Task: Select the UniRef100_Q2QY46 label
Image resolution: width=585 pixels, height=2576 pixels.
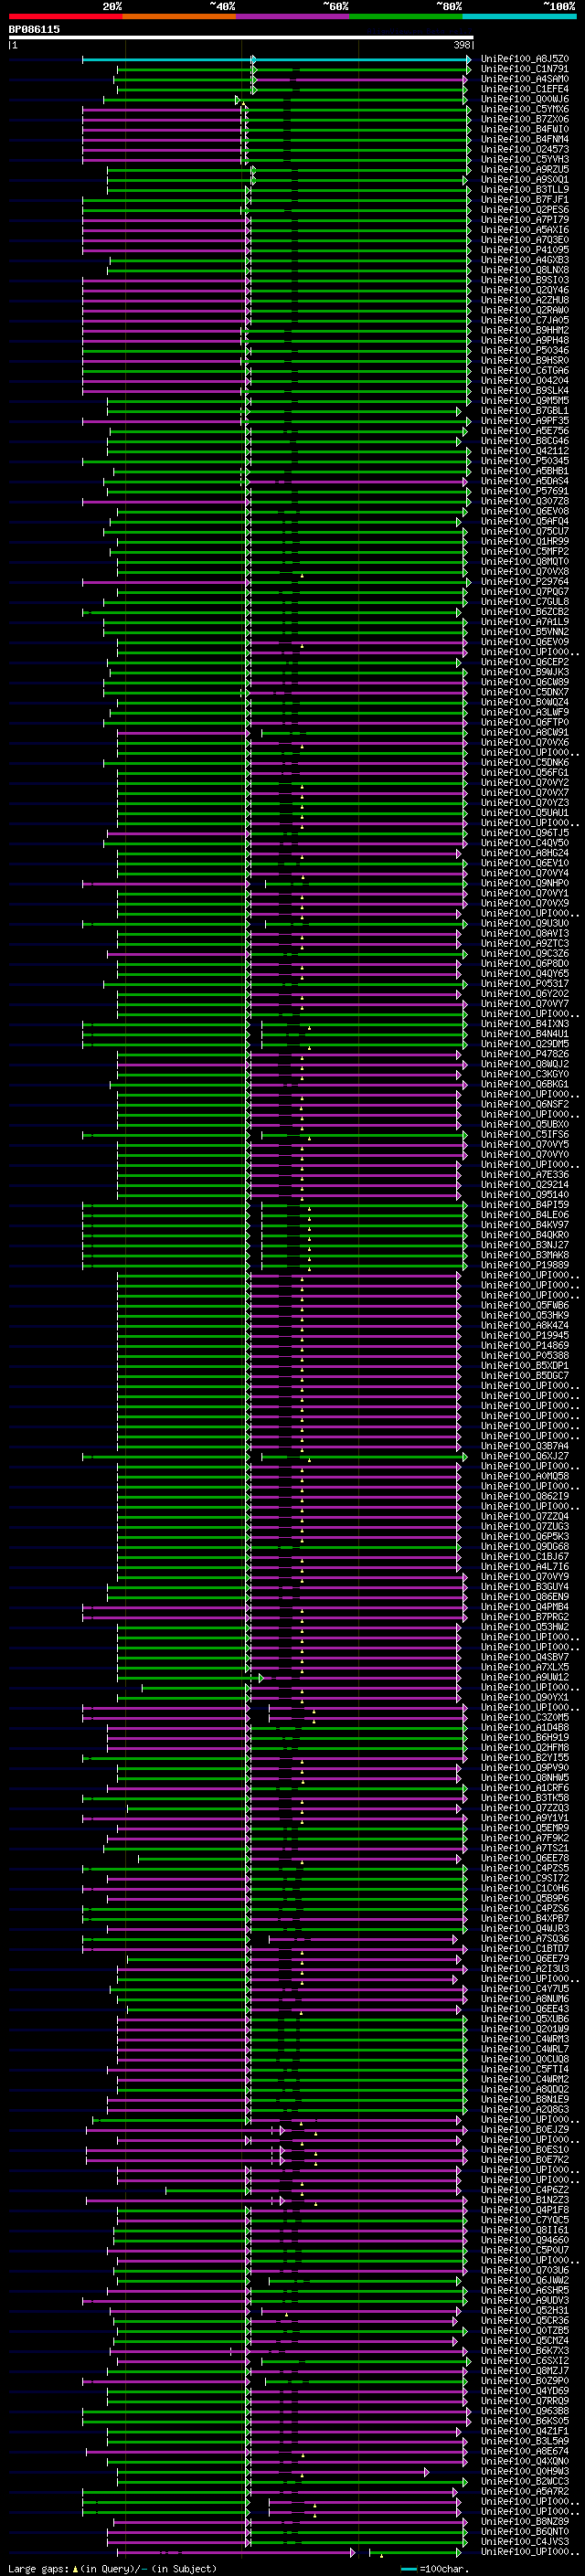Action: [525, 290]
